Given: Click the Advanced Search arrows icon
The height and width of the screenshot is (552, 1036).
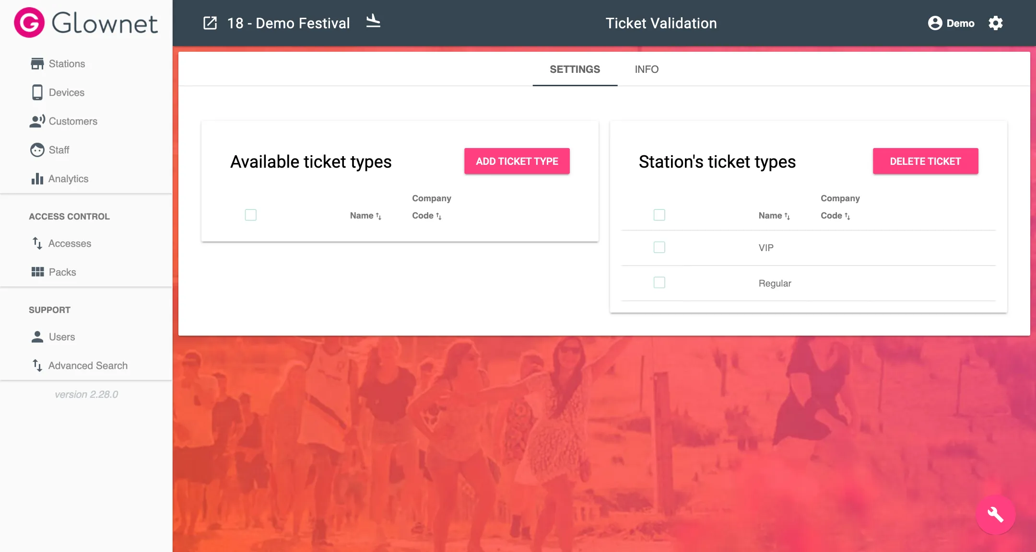Looking at the screenshot, I should 37,366.
